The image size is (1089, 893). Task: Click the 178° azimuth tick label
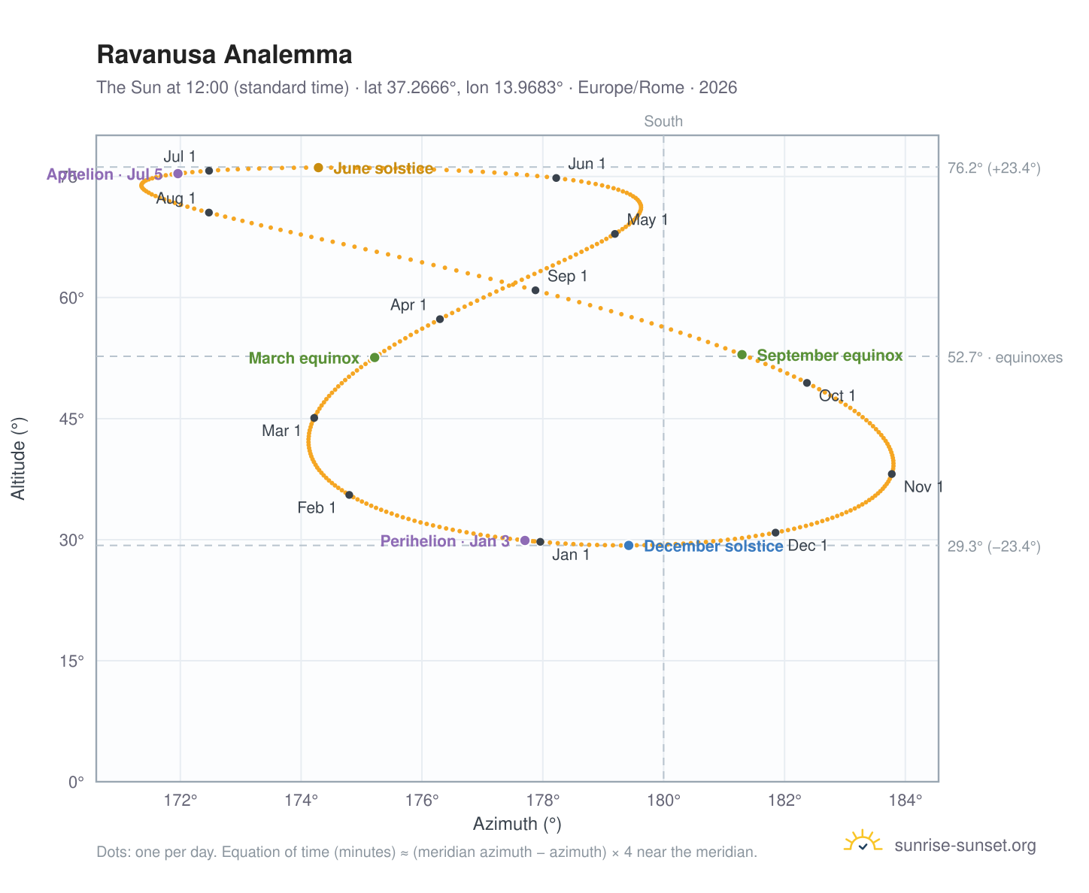[x=542, y=800]
